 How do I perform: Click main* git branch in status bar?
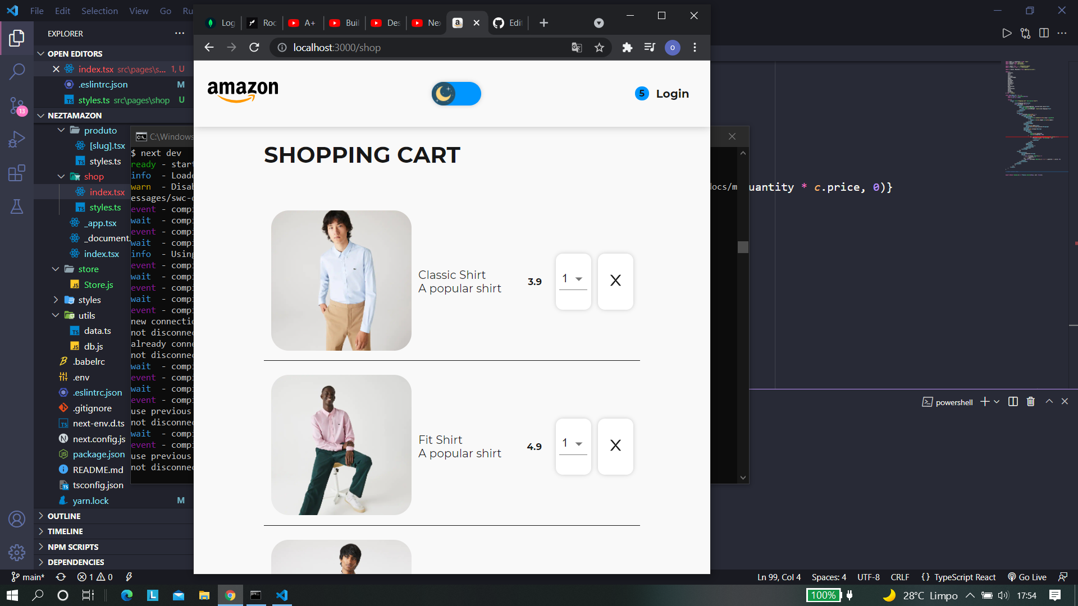[x=28, y=577]
